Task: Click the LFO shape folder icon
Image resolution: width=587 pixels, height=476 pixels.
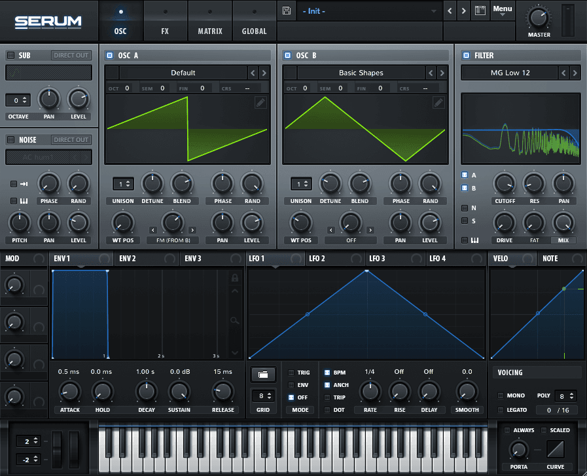Action: tap(263, 374)
